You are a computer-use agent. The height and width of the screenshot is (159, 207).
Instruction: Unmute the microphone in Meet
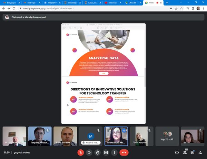(x=80, y=152)
